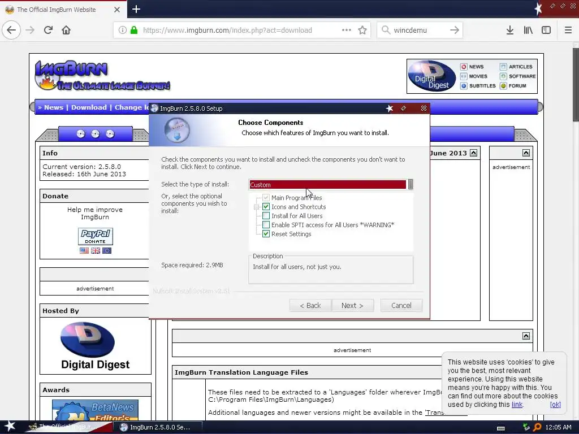Switch to Official ImgBurn browser taskbar item

[x=67, y=427]
